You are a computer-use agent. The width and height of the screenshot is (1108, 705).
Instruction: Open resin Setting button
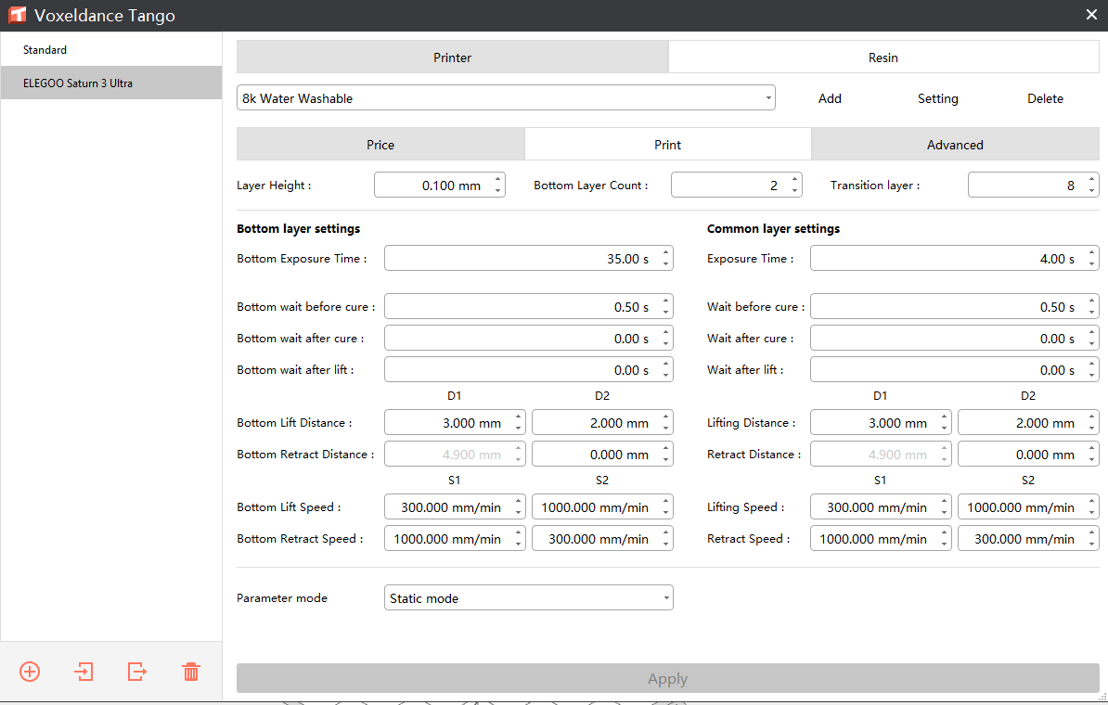(937, 98)
